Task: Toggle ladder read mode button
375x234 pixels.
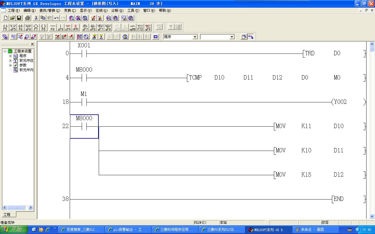Action: 13,37
